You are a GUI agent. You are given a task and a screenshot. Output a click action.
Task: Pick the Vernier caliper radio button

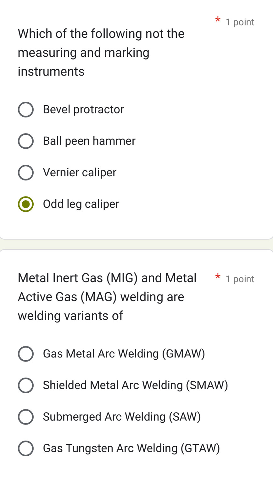coord(26,173)
